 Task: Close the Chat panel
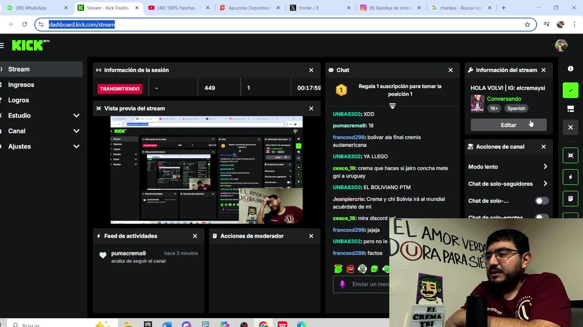coord(450,70)
